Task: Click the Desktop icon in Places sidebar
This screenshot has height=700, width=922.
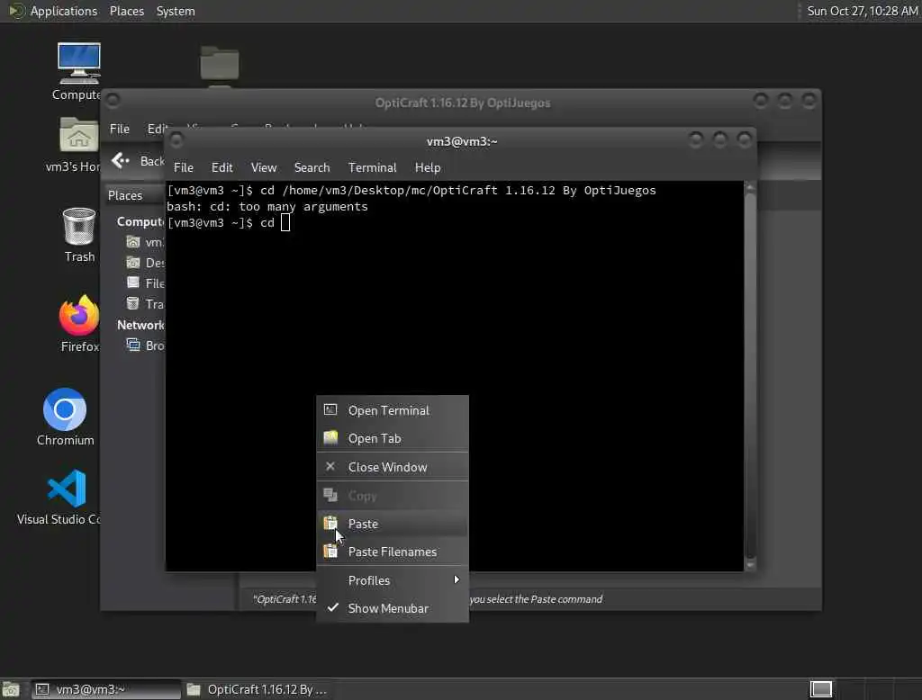Action: click(x=133, y=262)
